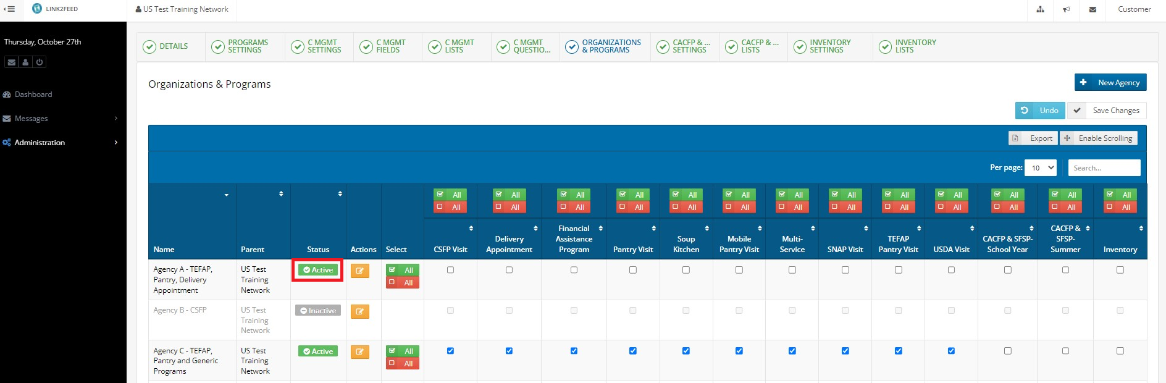Click the hamburger menu collapse icon
The height and width of the screenshot is (383, 1166).
coord(9,9)
